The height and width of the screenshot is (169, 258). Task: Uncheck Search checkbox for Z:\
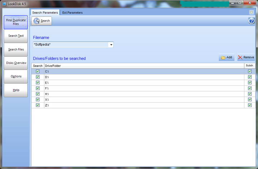(x=38, y=105)
